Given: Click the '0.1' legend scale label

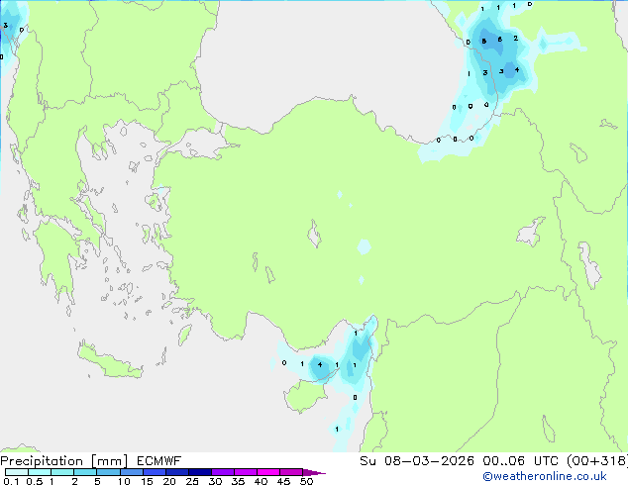Looking at the screenshot, I should [11, 481].
